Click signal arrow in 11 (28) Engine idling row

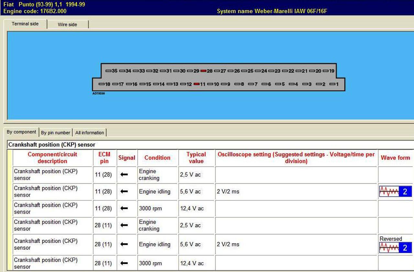tap(124, 192)
